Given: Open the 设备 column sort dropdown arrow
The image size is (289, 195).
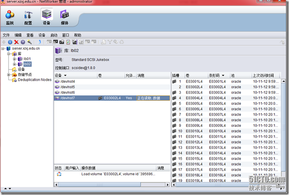Looking at the screenshot, I should click(65, 75).
